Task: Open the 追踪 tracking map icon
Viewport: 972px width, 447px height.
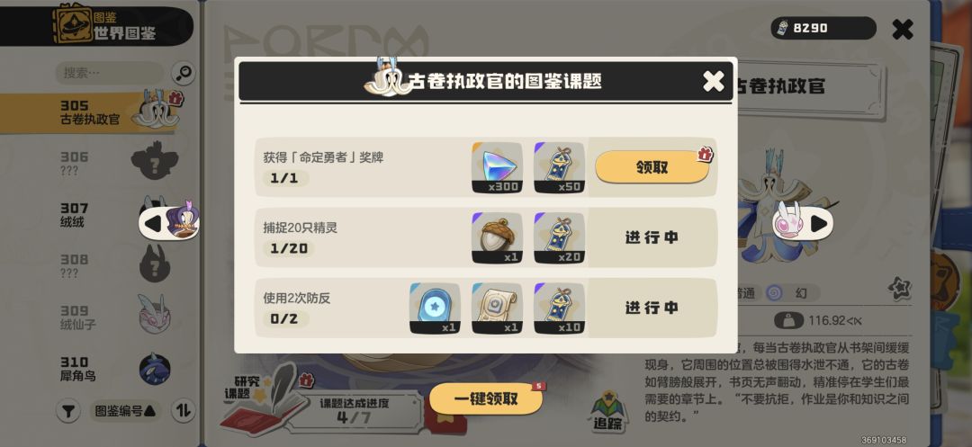Action: (x=608, y=411)
